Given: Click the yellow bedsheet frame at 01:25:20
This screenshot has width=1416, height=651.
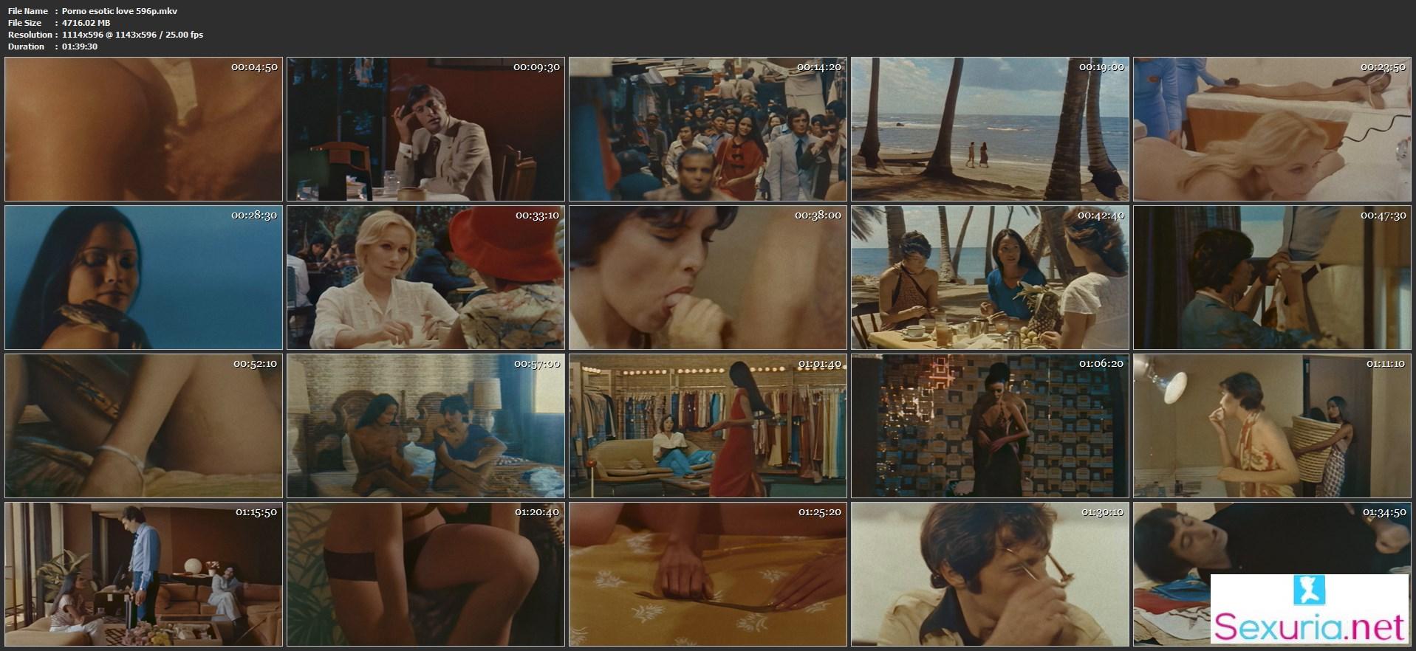Looking at the screenshot, I should pos(708,574).
